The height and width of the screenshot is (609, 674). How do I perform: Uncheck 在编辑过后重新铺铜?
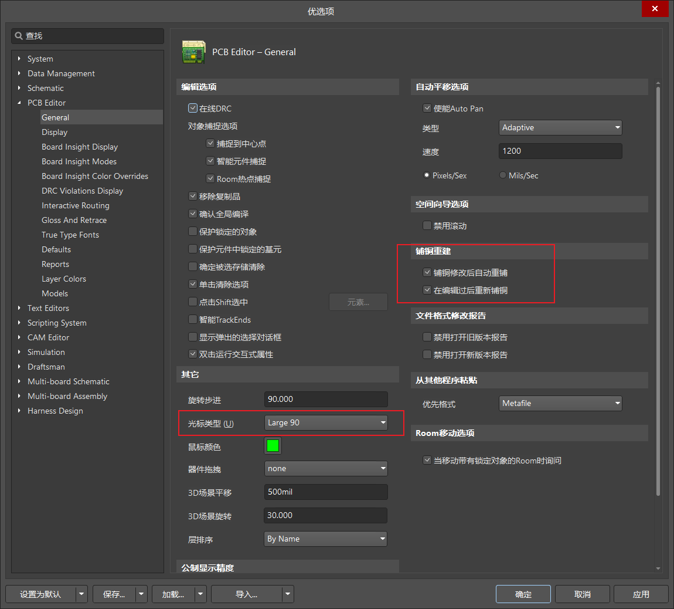point(427,290)
